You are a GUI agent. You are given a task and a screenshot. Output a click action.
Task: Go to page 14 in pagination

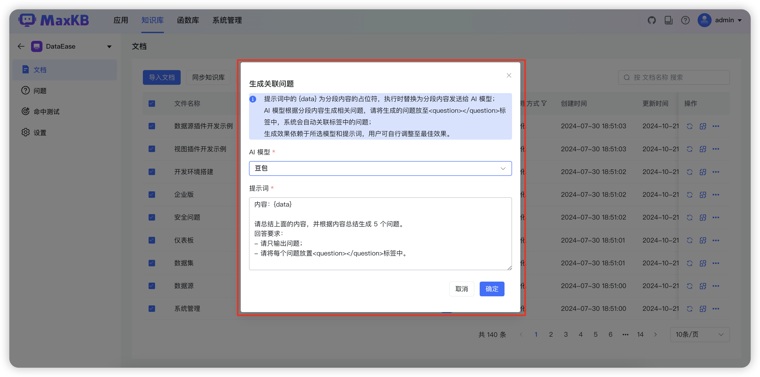[640, 335]
